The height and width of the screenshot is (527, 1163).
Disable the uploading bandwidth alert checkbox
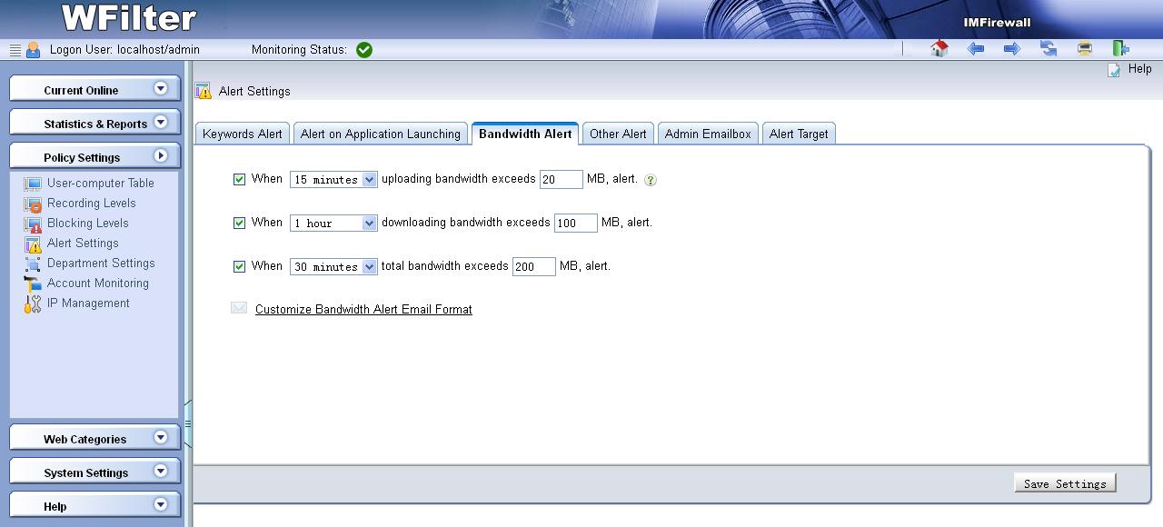240,180
